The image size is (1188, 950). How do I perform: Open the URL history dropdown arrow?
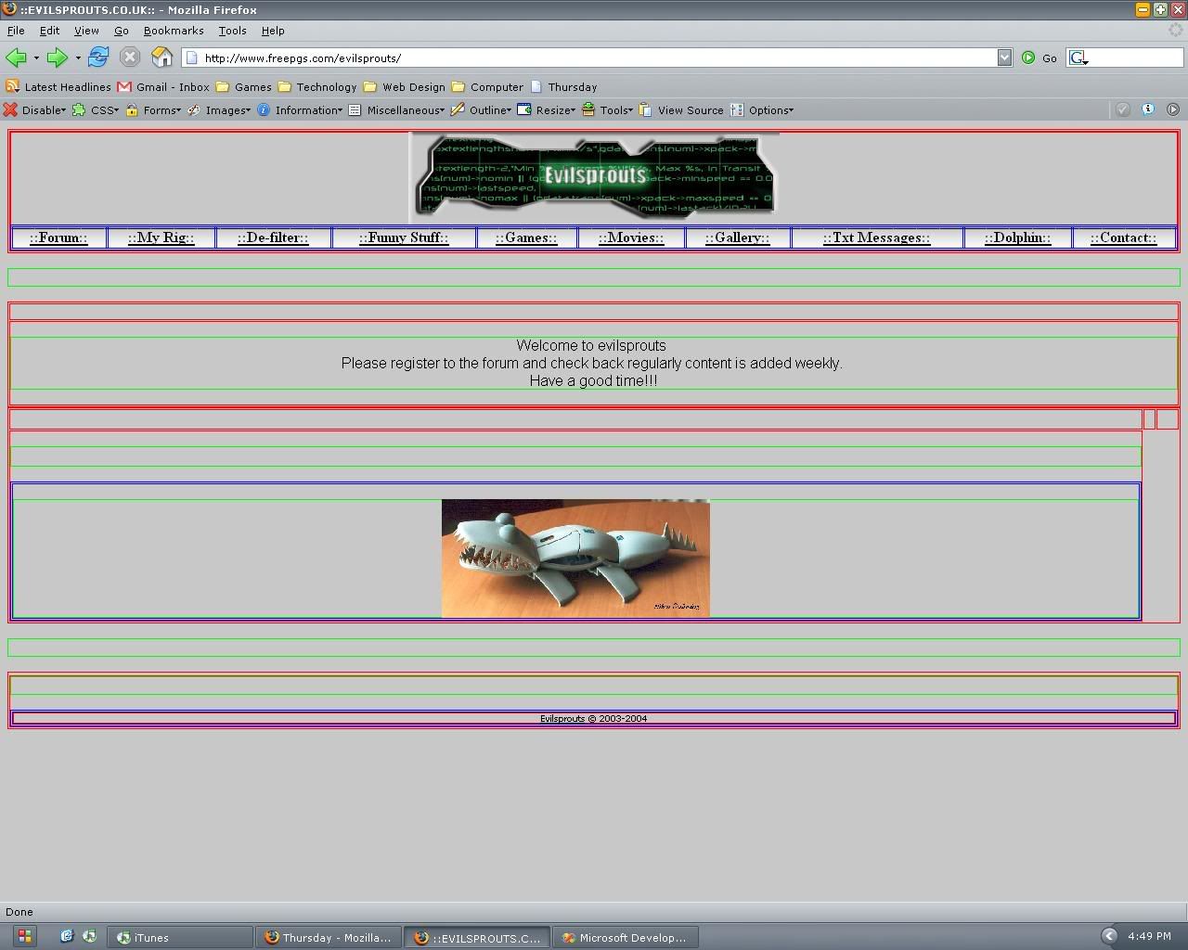pos(1004,58)
